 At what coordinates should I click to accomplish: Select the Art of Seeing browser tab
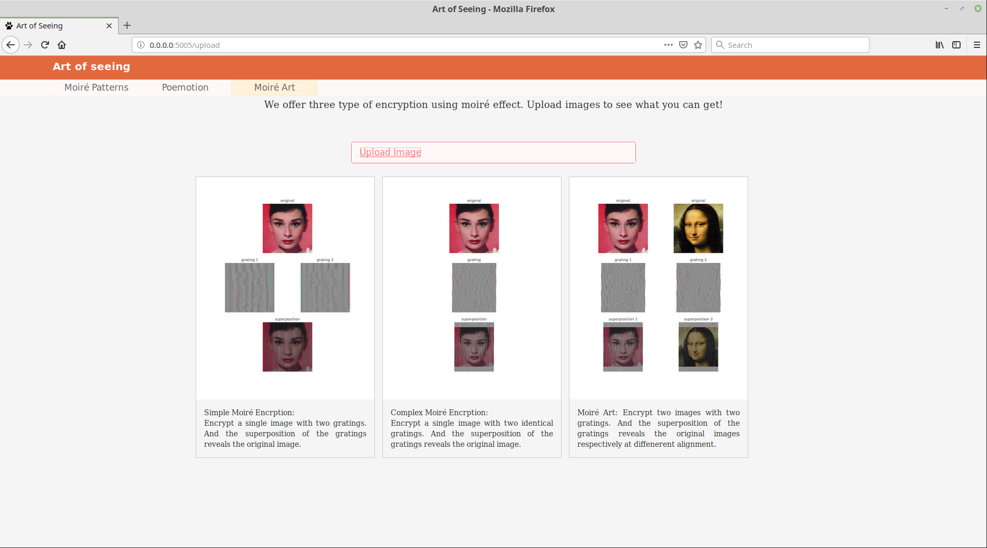point(59,26)
